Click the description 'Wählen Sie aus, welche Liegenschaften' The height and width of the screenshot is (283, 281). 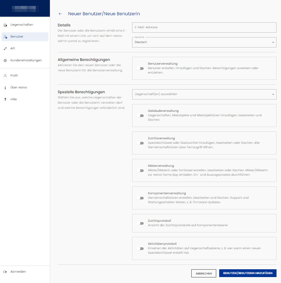[x=91, y=103]
